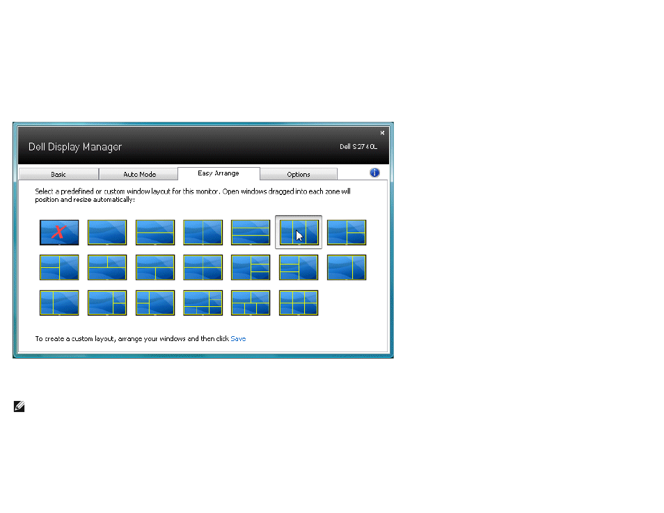Open the Auto Mode tab
664x513 pixels.
tap(139, 174)
